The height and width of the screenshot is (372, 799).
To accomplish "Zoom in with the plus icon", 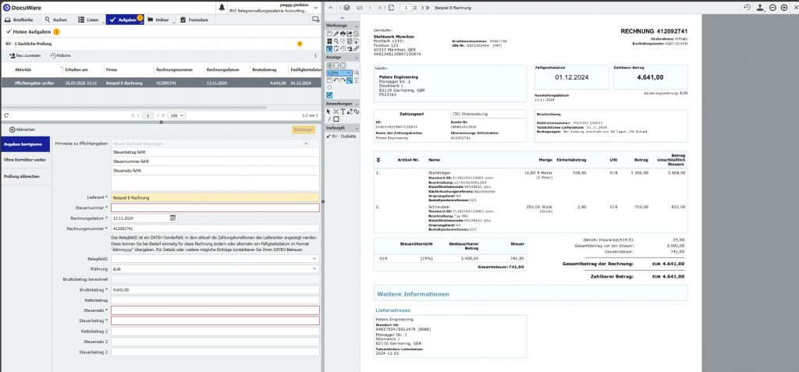I will click(x=783, y=8).
